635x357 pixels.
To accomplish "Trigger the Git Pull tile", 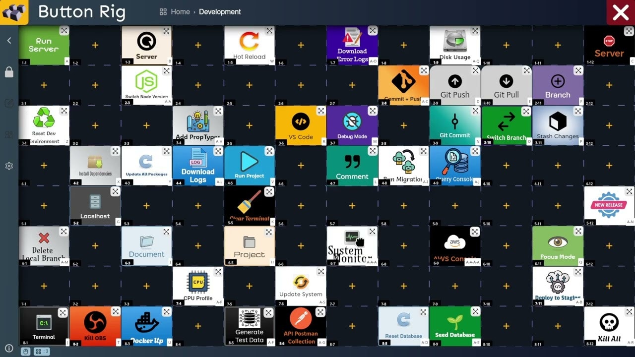I will point(506,85).
